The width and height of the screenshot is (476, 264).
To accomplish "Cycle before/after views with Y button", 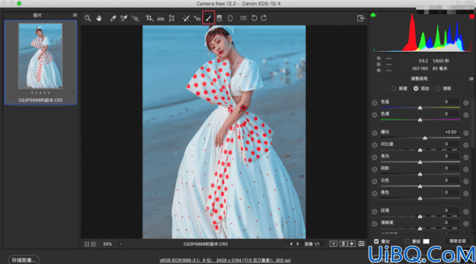I will [x=334, y=244].
